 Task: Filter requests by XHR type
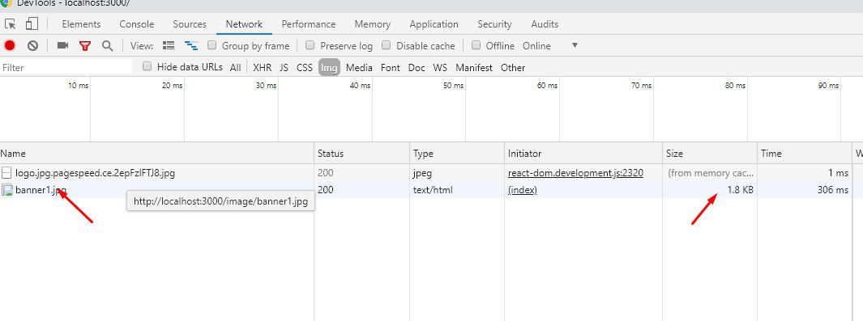point(262,67)
